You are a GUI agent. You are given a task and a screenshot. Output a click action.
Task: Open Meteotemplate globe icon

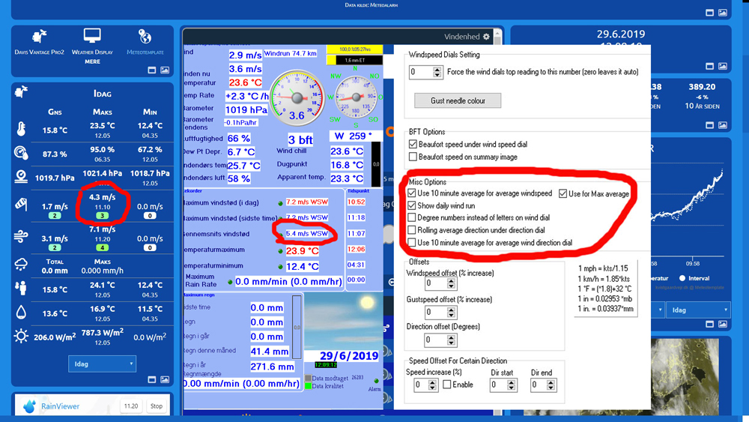(145, 36)
